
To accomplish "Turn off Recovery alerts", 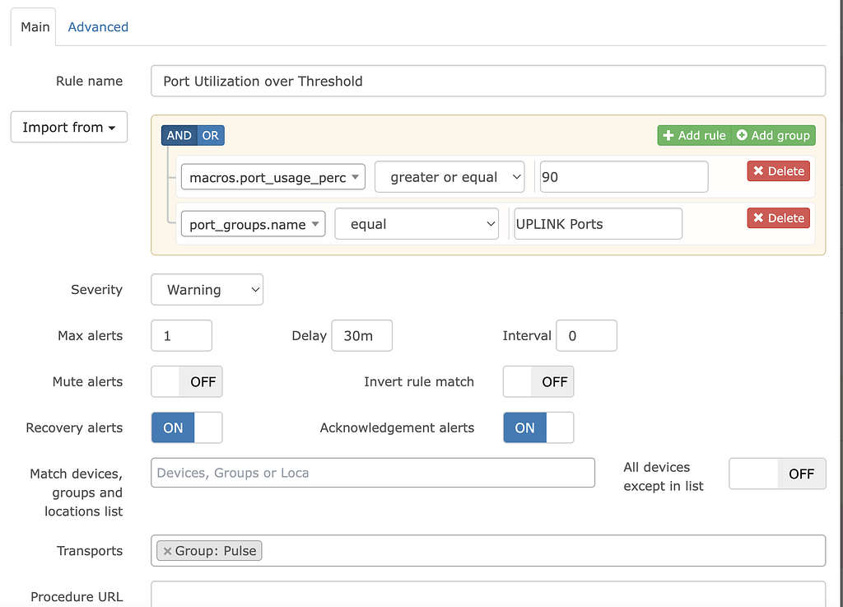I will pyautogui.click(x=186, y=427).
